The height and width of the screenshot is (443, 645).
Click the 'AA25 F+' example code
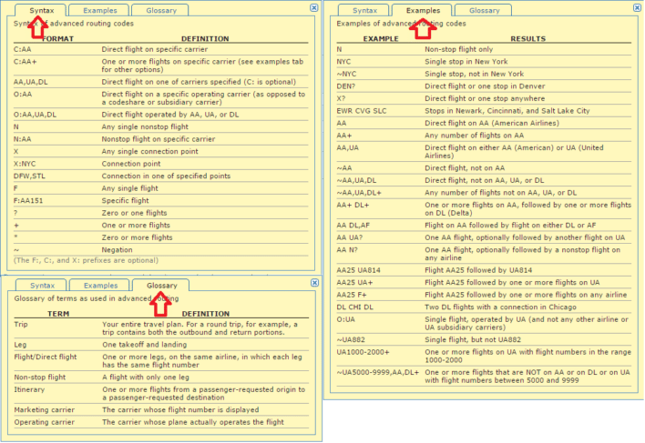point(352,295)
